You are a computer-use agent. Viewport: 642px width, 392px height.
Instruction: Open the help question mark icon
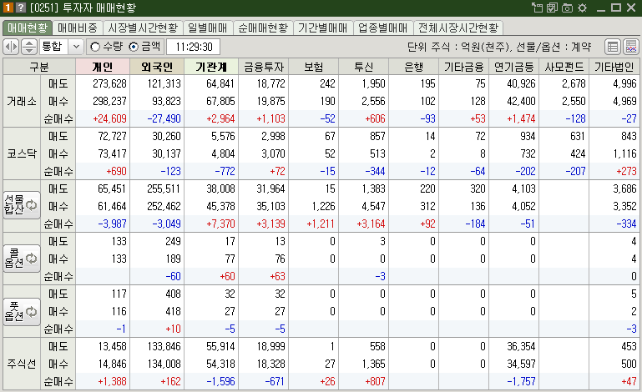(x=21, y=8)
